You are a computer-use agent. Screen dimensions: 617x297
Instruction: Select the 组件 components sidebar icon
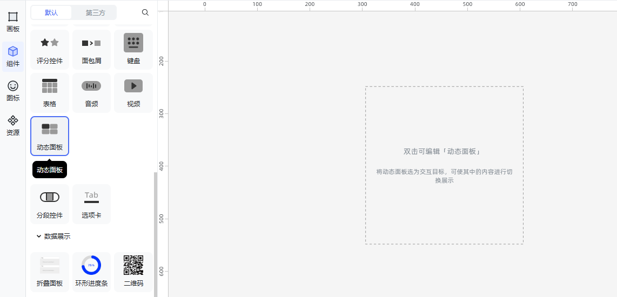click(x=13, y=56)
